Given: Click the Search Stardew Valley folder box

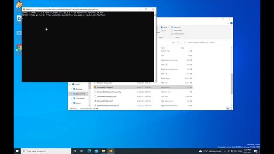Looking at the screenshot, I should point(207,43).
